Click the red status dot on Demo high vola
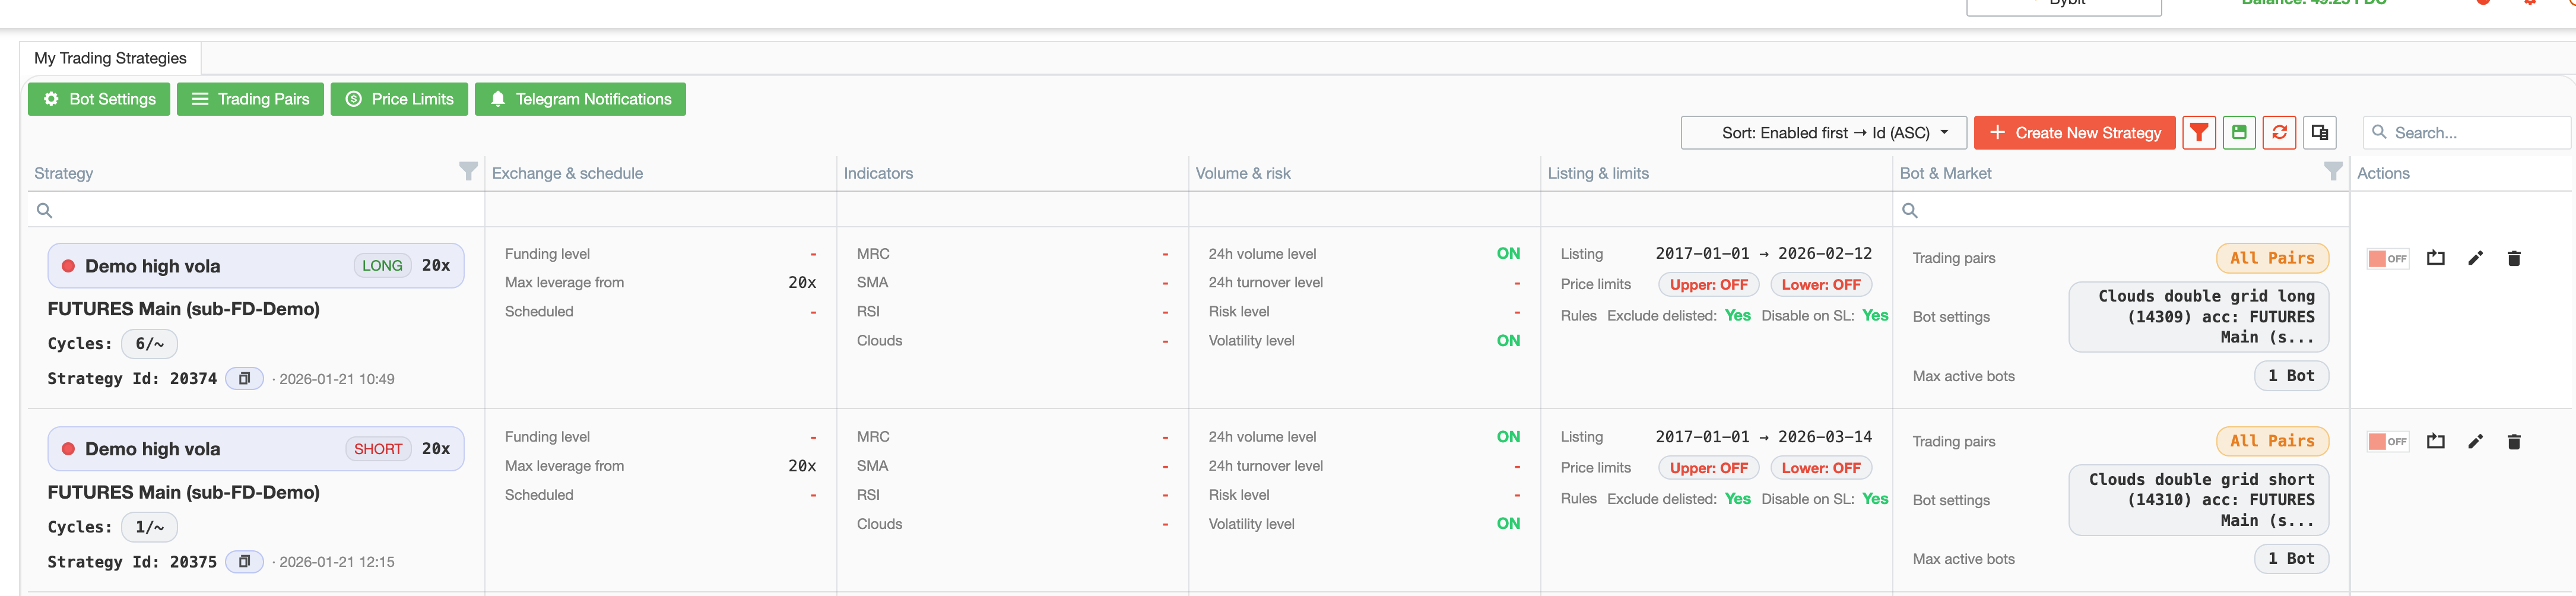2576x596 pixels. pyautogui.click(x=68, y=266)
